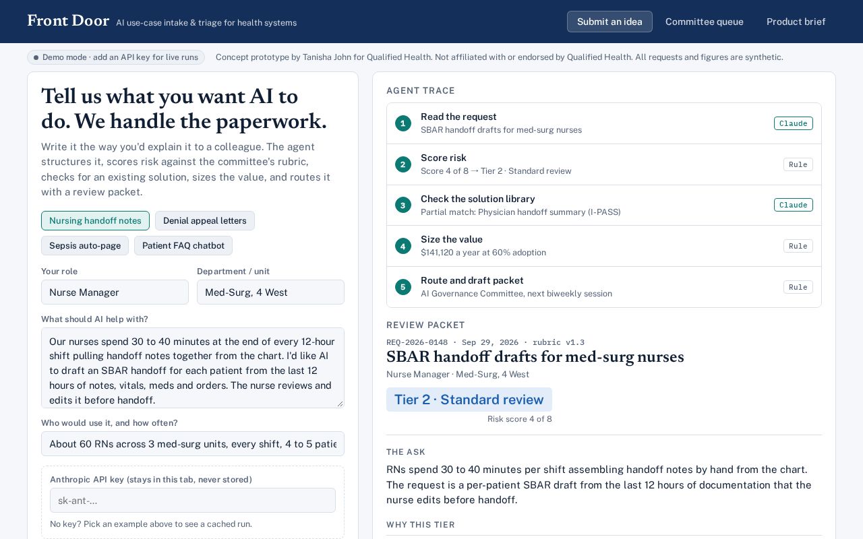Choose the Denial appeal letters example
The width and height of the screenshot is (863, 539).
point(205,220)
